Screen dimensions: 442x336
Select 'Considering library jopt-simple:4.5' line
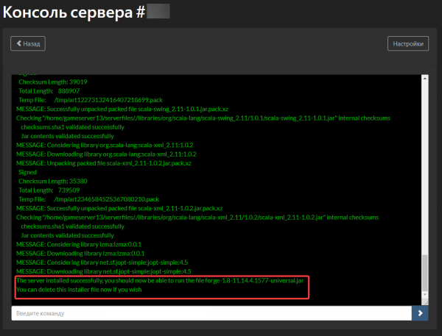tap(102, 262)
